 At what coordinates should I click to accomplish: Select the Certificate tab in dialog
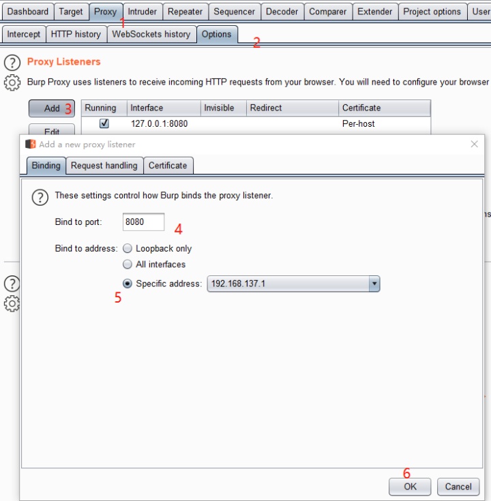[x=168, y=166]
